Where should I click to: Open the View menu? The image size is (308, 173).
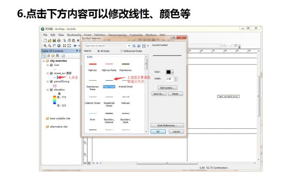pos(61,35)
